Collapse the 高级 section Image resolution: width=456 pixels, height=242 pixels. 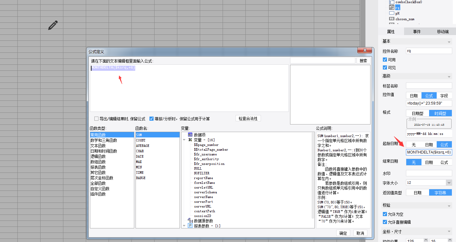[x=449, y=77]
